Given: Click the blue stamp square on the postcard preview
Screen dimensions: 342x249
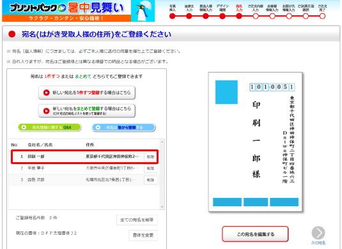Looking at the screenshot, I should tap(226, 92).
